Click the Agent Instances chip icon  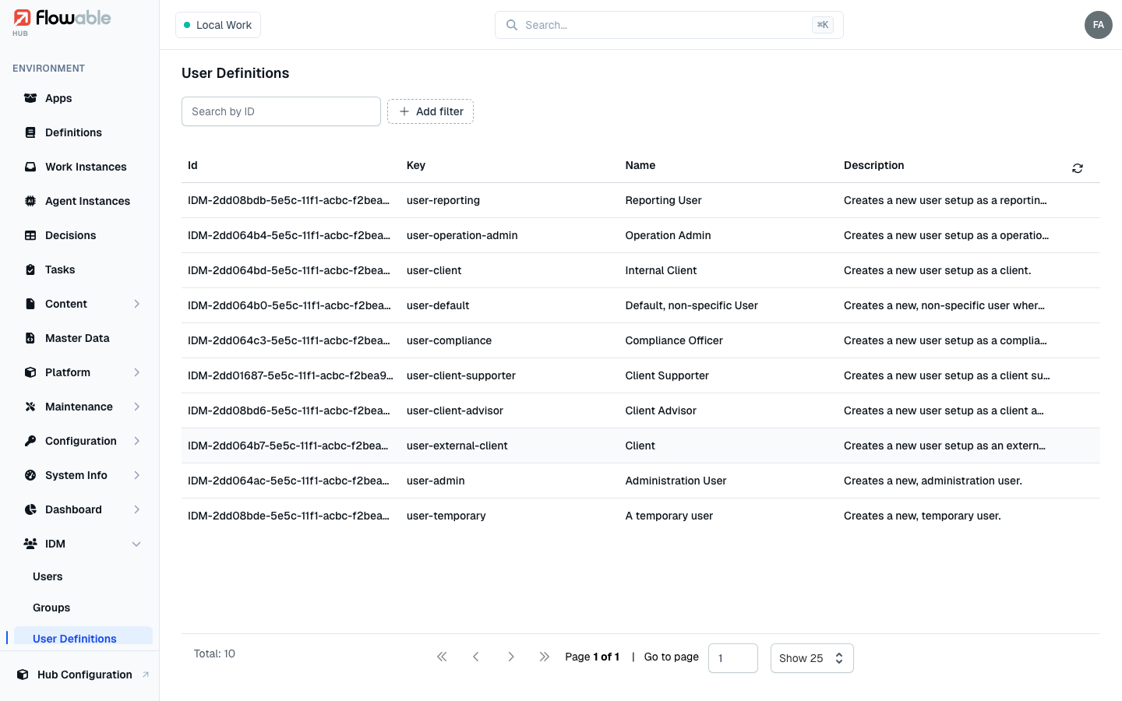coord(30,201)
